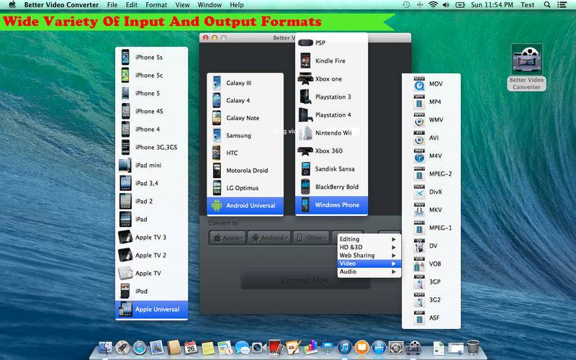Click the WMV format icon
Viewport: 576px width, 360px height.
pyautogui.click(x=419, y=120)
